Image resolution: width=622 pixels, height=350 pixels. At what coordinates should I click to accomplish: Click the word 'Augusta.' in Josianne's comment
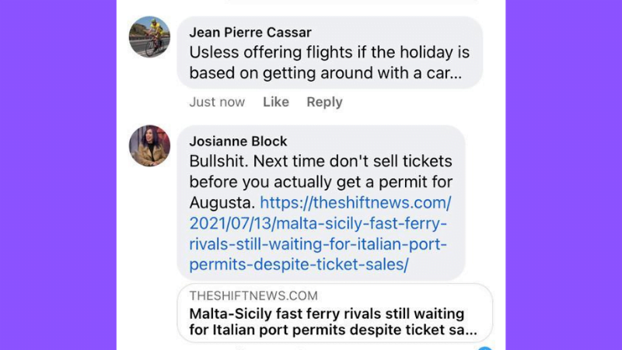pos(222,203)
